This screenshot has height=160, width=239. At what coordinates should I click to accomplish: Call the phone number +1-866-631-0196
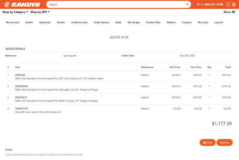[210, 4]
